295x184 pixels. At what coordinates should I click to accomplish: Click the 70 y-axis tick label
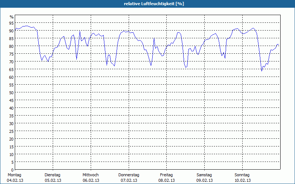[x=11, y=61]
